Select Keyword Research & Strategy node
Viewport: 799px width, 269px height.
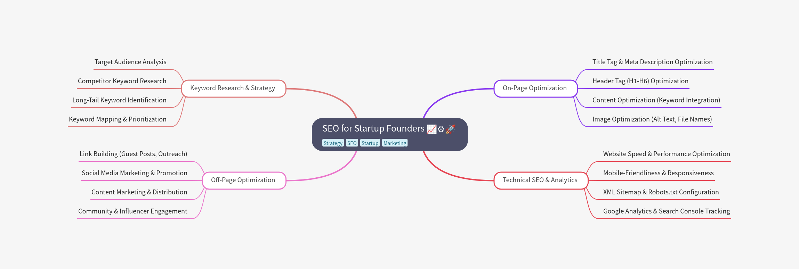coord(233,89)
